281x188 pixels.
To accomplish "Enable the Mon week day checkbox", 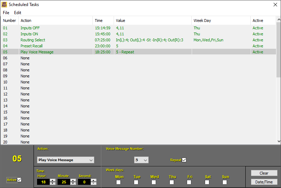I will point(118,182).
